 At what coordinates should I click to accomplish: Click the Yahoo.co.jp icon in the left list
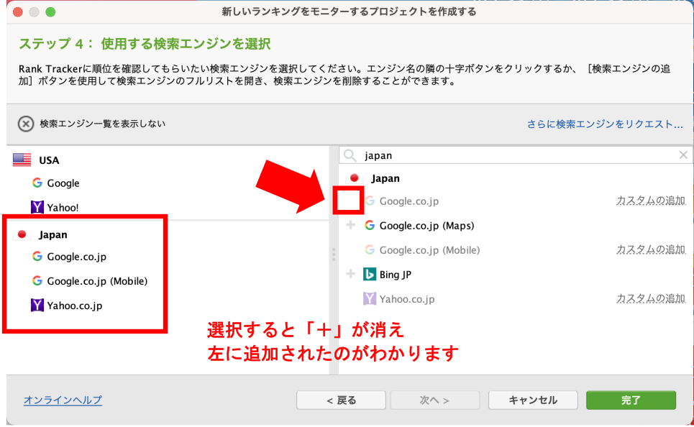37,305
